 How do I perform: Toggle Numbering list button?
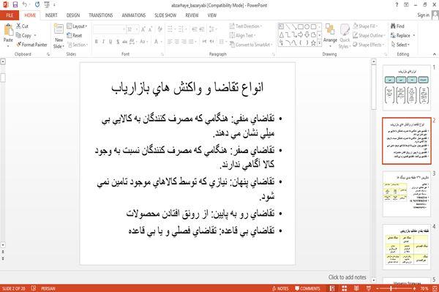pyautogui.click(x=181, y=29)
